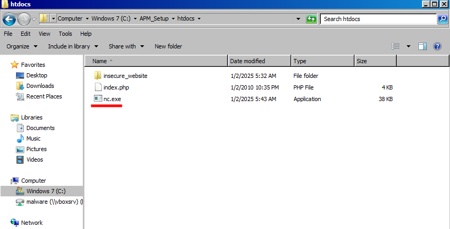Screen dimensions: 450x229
Task: Open the Documents library
Action: (41, 128)
